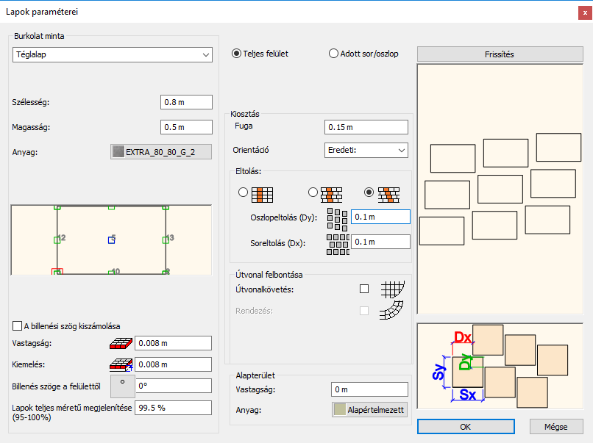Select green reference point 12

coord(57,239)
